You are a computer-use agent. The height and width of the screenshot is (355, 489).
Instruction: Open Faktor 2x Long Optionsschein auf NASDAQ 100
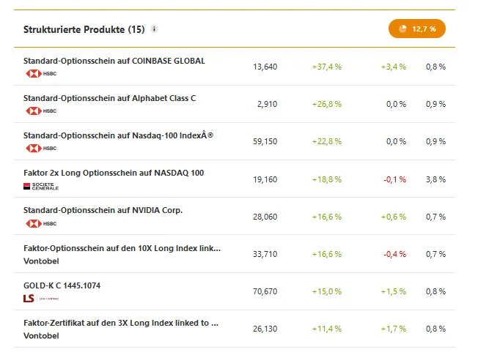[x=114, y=173]
